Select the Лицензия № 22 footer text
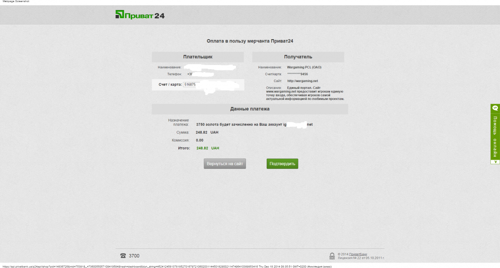Image resolution: width=500 pixels, height=268 pixels. pyautogui.click(x=362, y=258)
